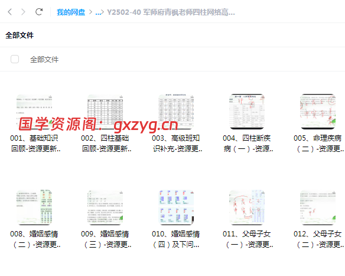Open 009、婚姻感情（三） file thumbnail
The width and height of the screenshot is (345, 276).
pyautogui.click(x=105, y=207)
